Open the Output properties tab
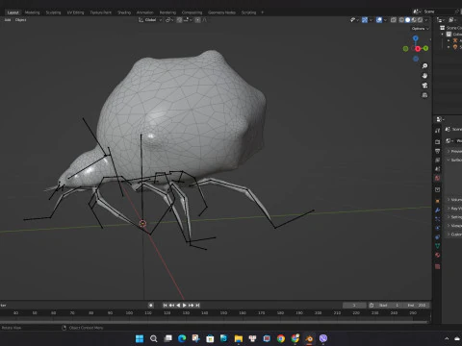The width and height of the screenshot is (462, 346). pyautogui.click(x=438, y=151)
